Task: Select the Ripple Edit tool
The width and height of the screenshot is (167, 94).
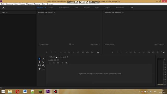Action: point(39,62)
